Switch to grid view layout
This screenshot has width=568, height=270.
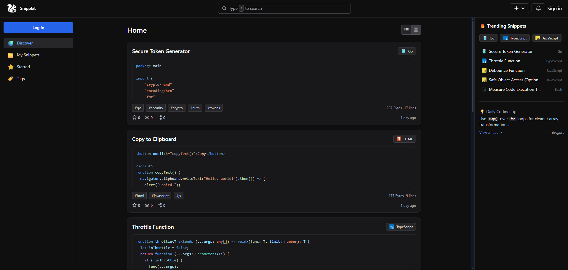(416, 30)
